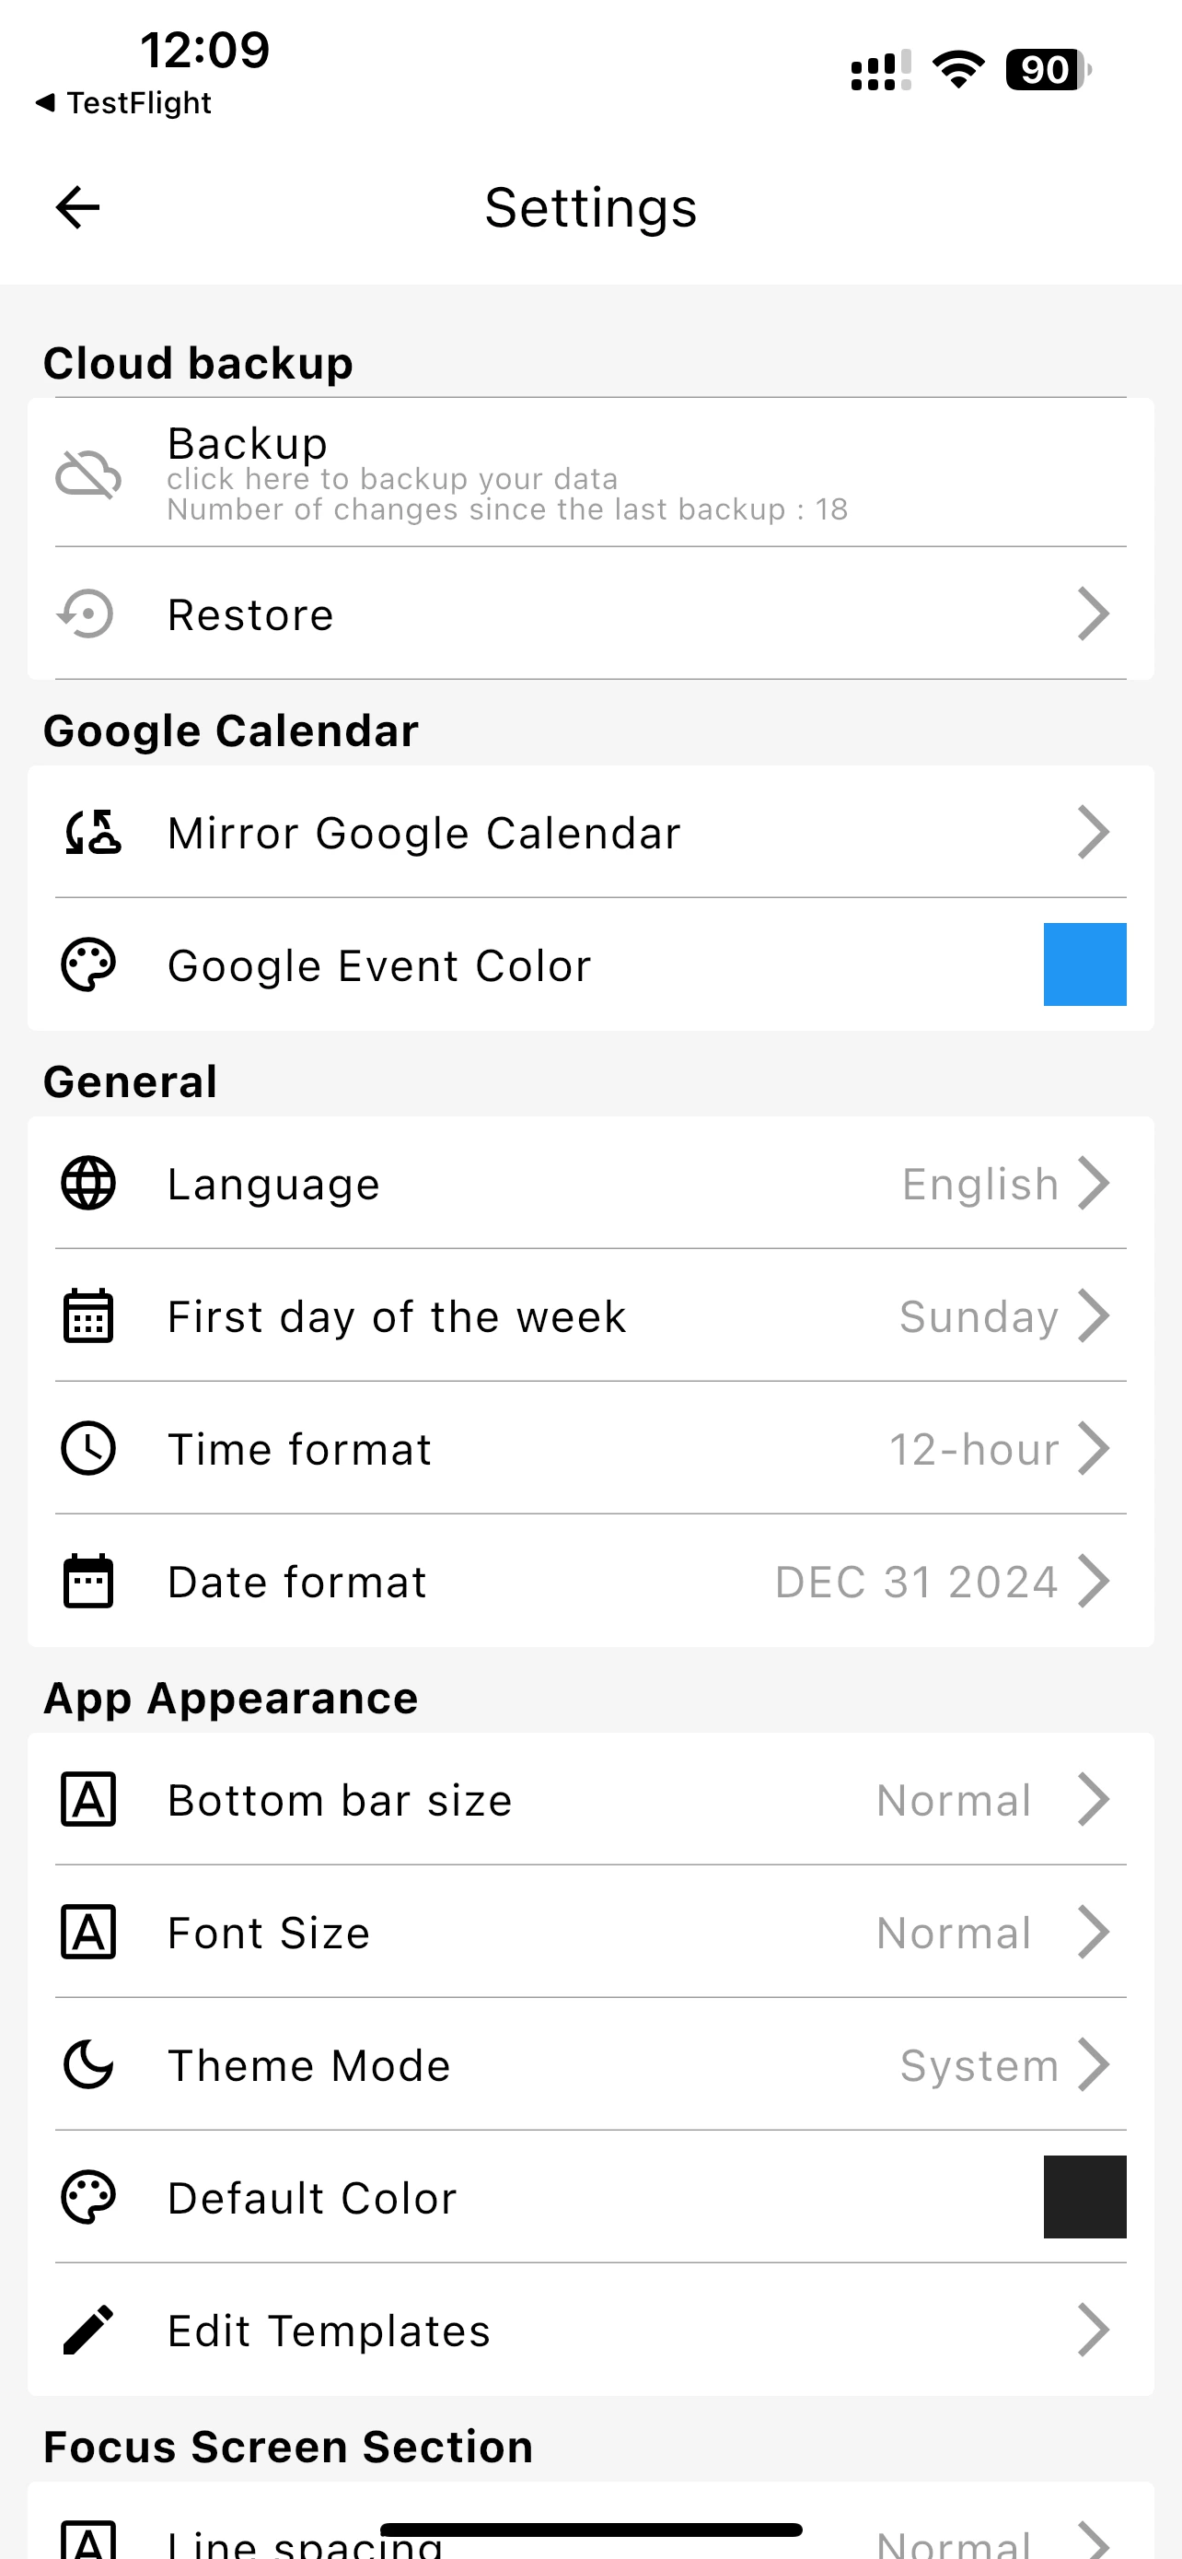Tap the black Default Color swatch
The image size is (1182, 2559).
coord(1083,2197)
